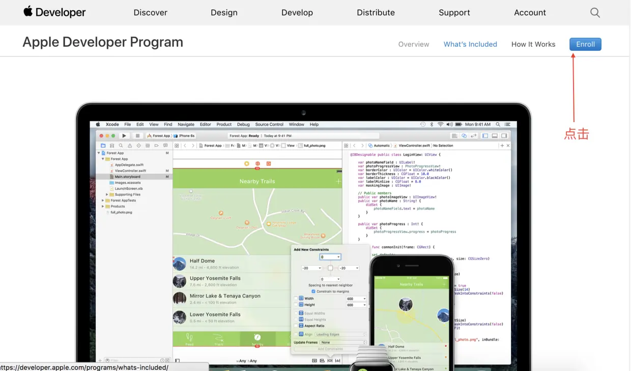Screen dimensions: 631x371
Task: Enable the Aspect Ratio checkbox
Action: [296, 326]
